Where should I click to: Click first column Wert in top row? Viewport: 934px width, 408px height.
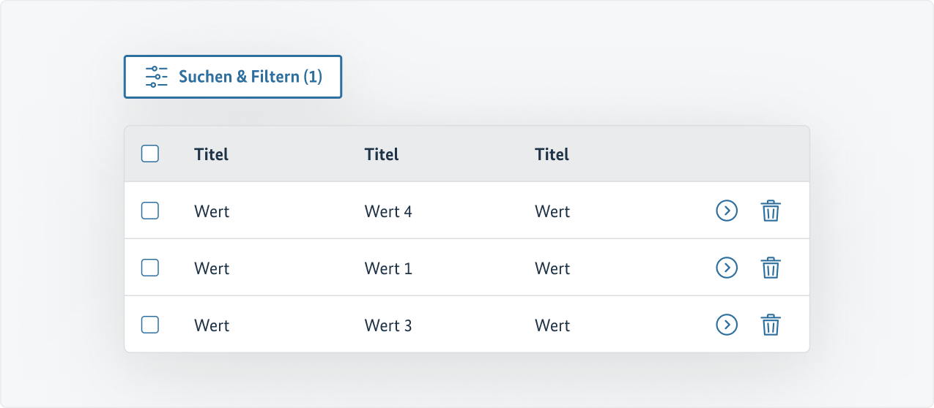212,211
